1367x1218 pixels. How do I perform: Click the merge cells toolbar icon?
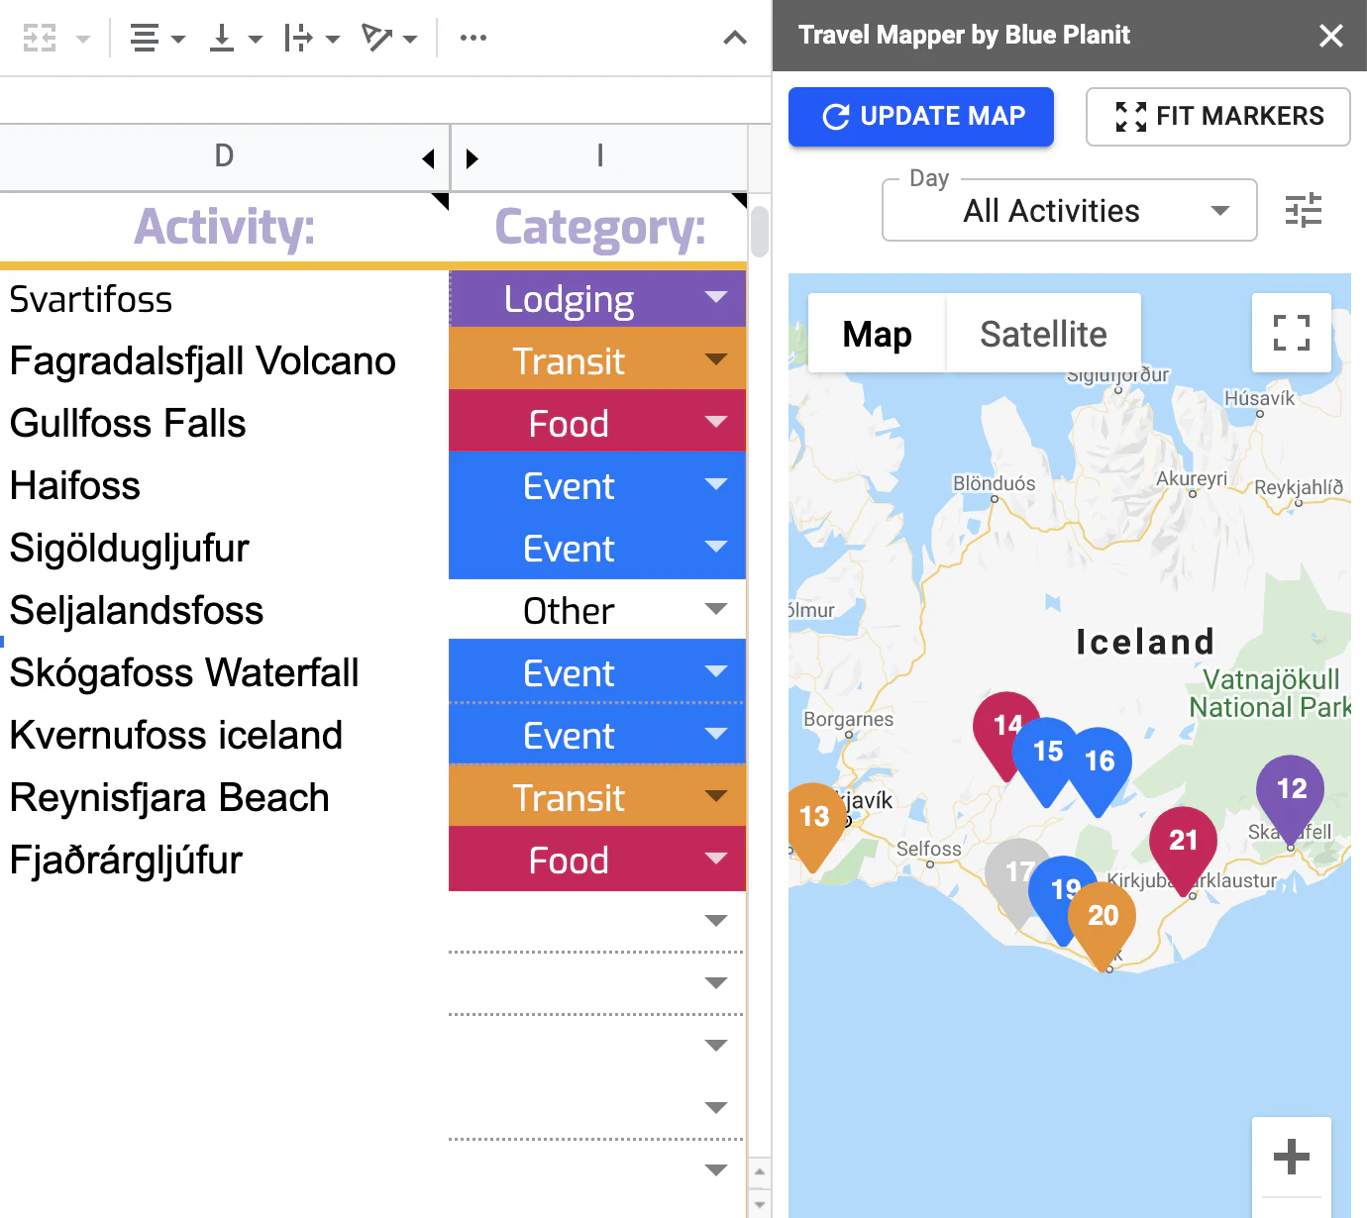[x=40, y=38]
